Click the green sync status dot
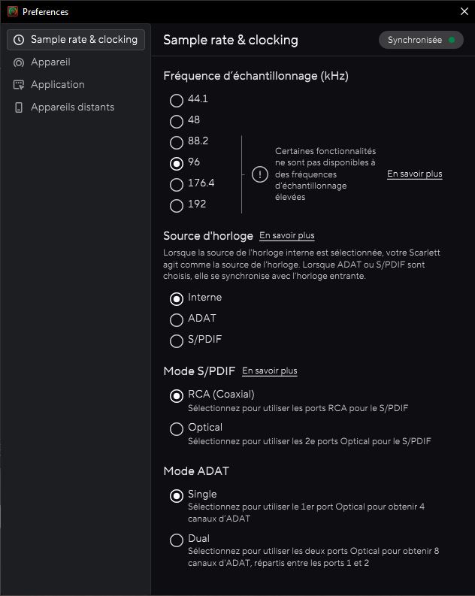The image size is (475, 596). click(451, 40)
